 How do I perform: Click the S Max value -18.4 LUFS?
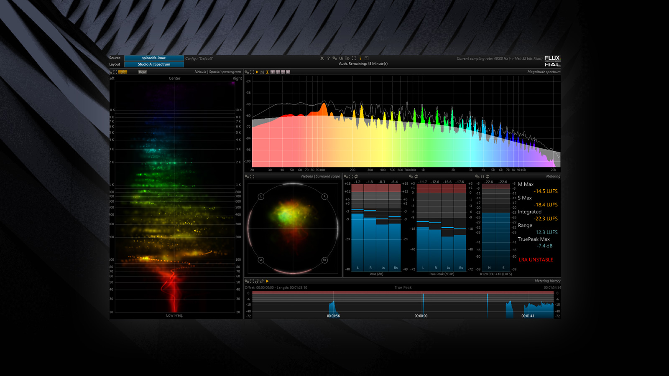coord(546,205)
